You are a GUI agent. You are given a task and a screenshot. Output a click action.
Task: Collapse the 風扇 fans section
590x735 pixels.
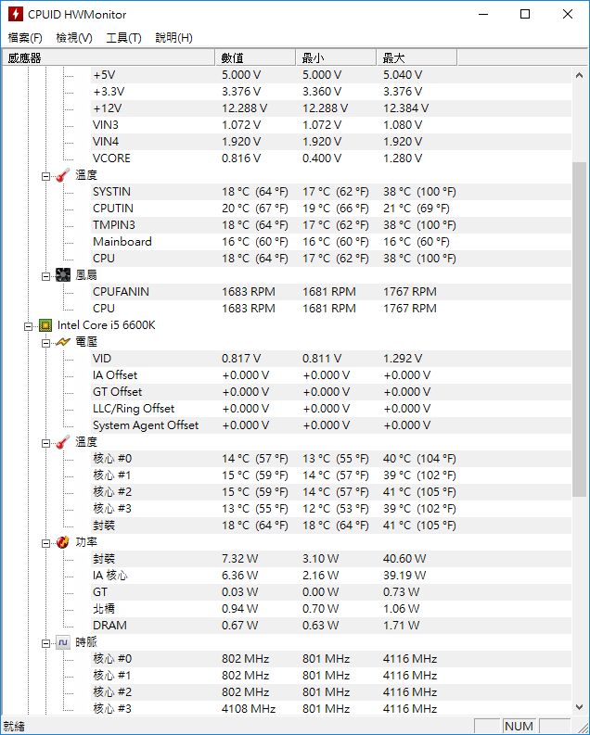[x=46, y=275]
